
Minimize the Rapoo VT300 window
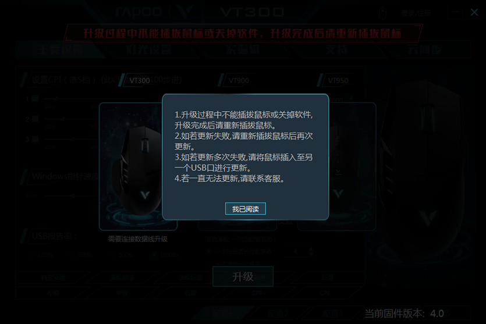455,13
